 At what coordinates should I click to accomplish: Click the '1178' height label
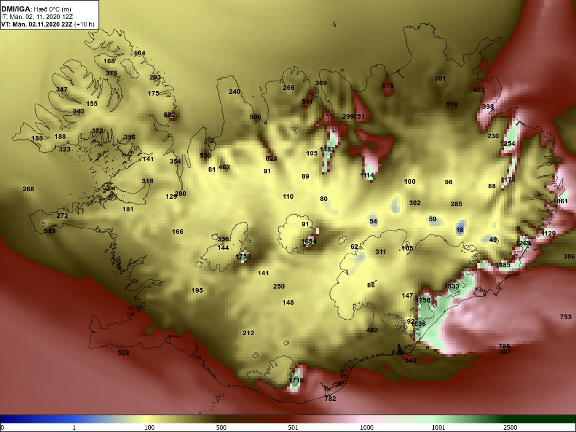click(508, 180)
